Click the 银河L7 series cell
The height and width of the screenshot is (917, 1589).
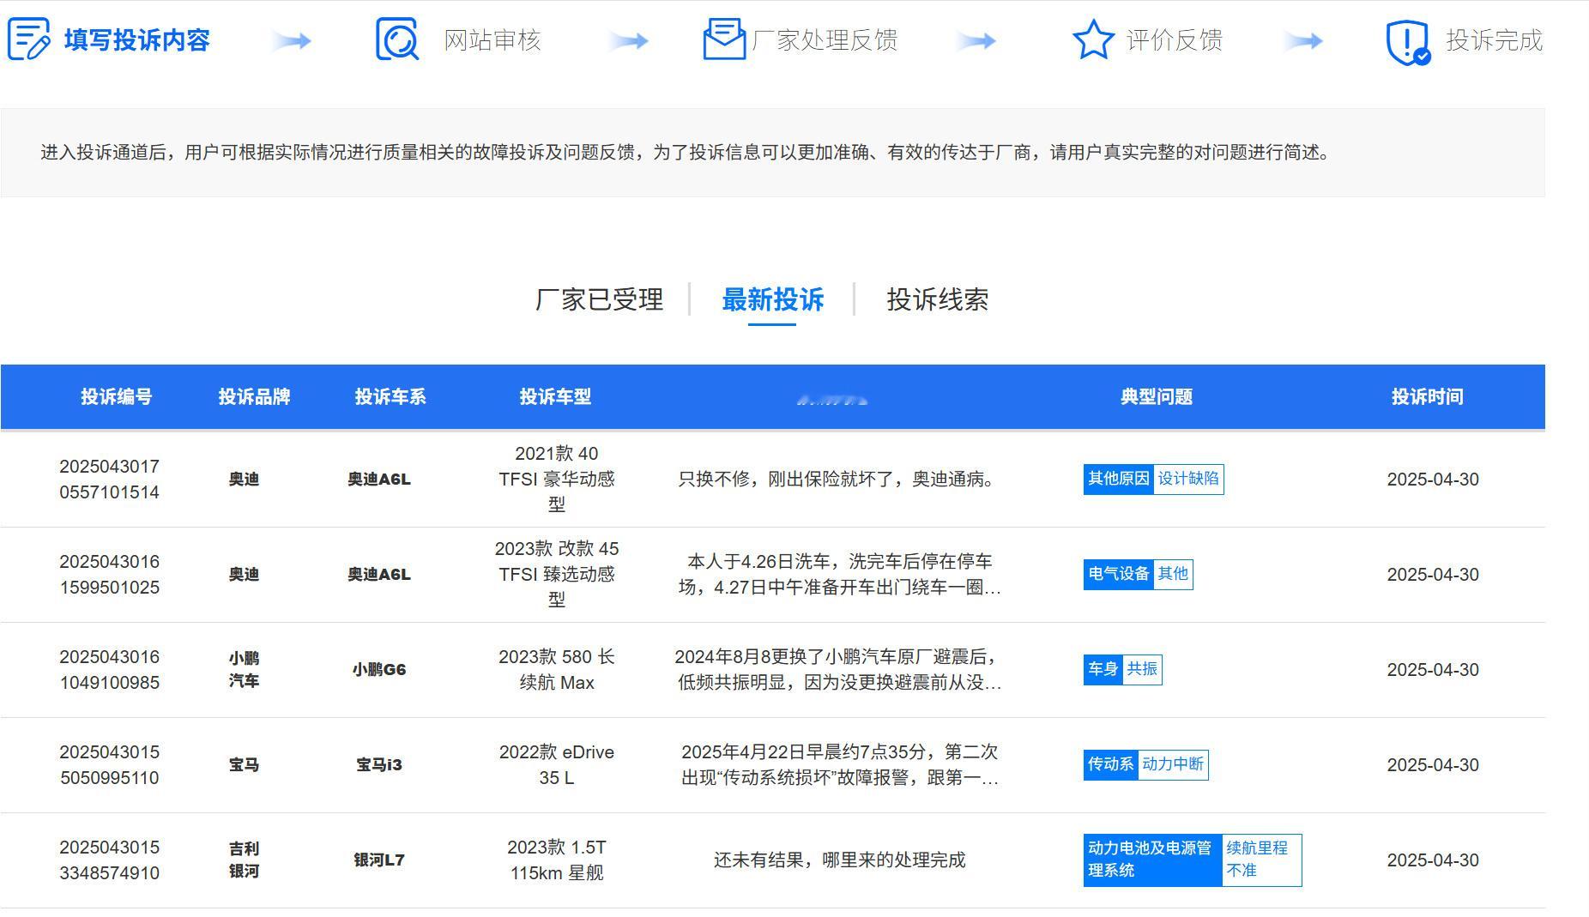(x=379, y=860)
